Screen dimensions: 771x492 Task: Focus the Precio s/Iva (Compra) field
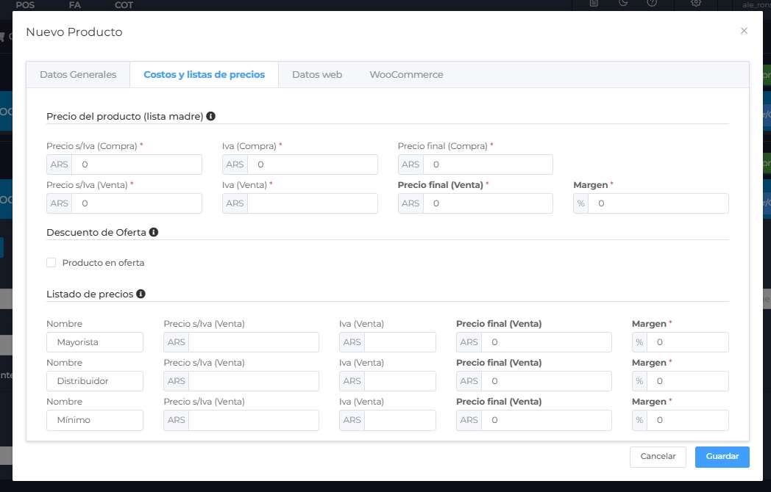[x=137, y=164]
